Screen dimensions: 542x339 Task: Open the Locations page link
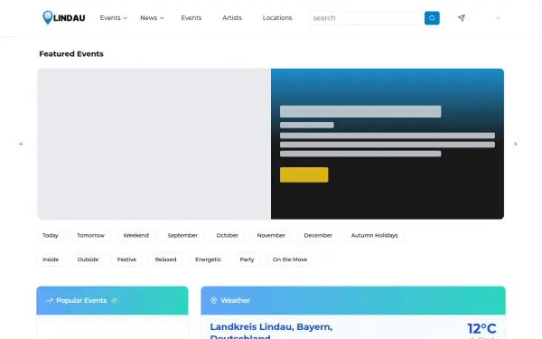point(277,18)
